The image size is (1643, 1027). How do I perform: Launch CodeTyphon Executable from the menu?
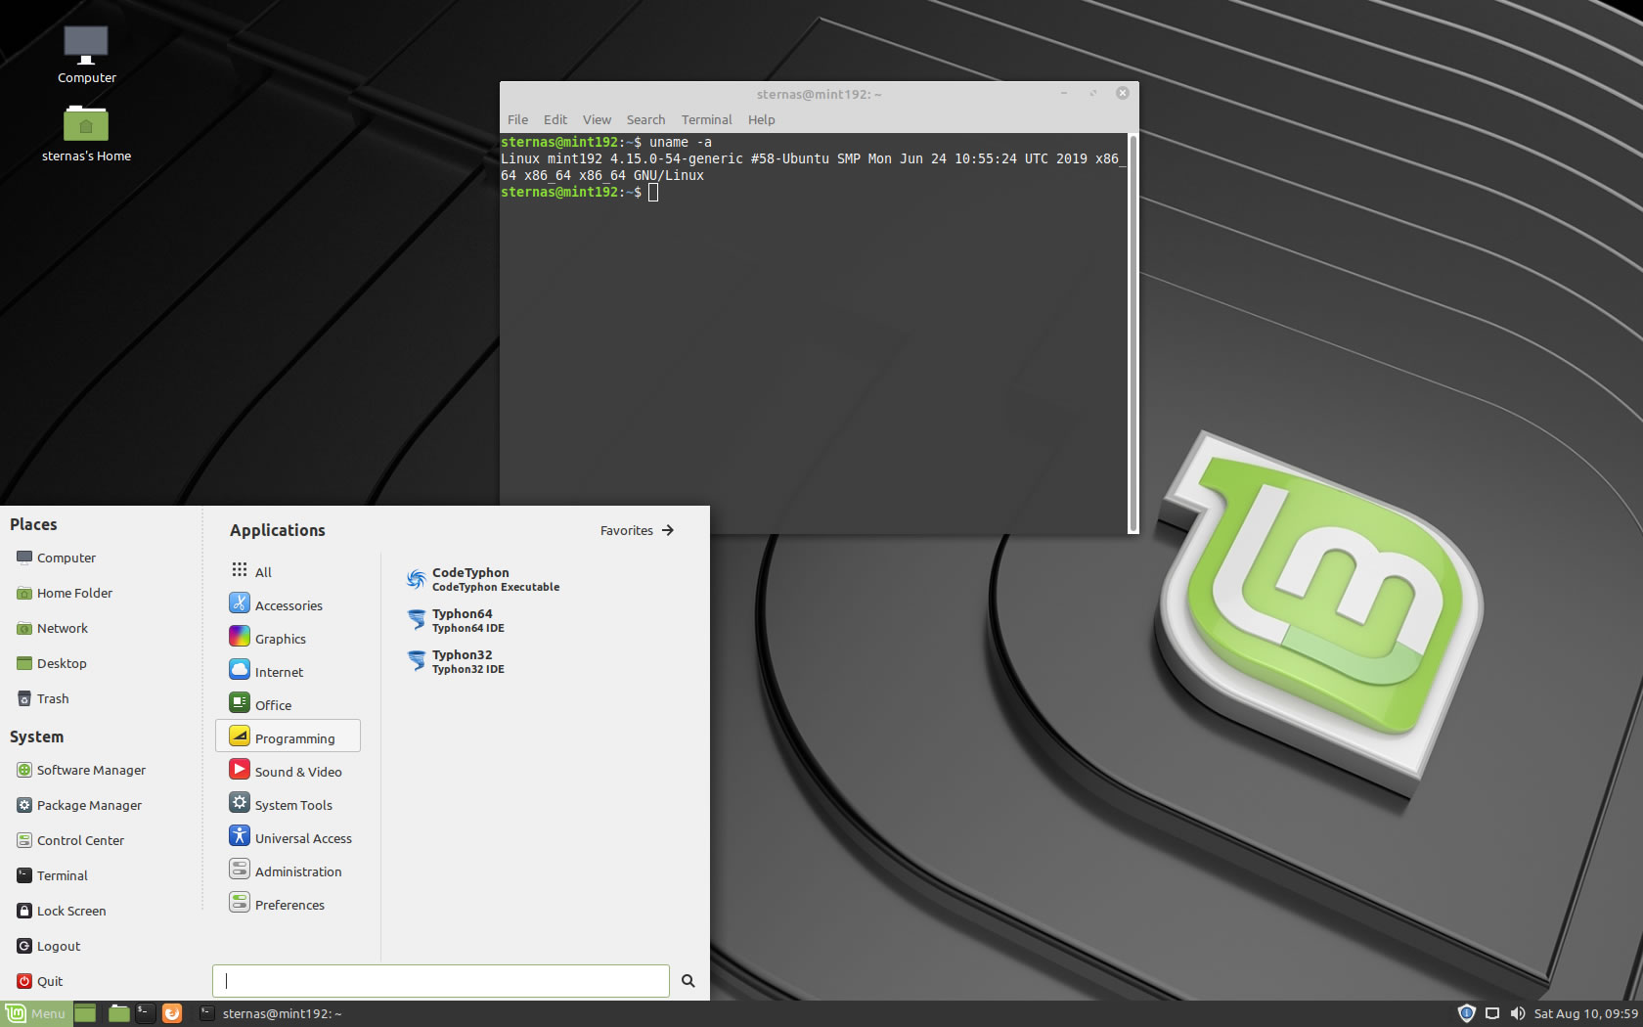point(483,579)
